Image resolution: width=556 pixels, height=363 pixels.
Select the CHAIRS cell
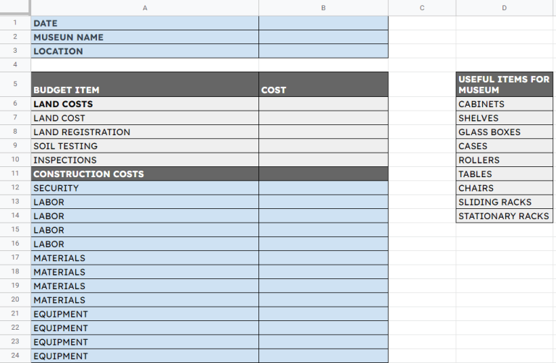[x=504, y=188]
